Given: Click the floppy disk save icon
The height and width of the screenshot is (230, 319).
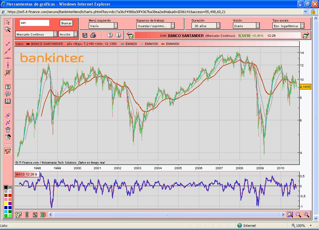Looking at the screenshot, I should coord(85,35).
